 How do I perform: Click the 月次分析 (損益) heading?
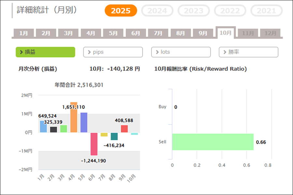point(37,69)
